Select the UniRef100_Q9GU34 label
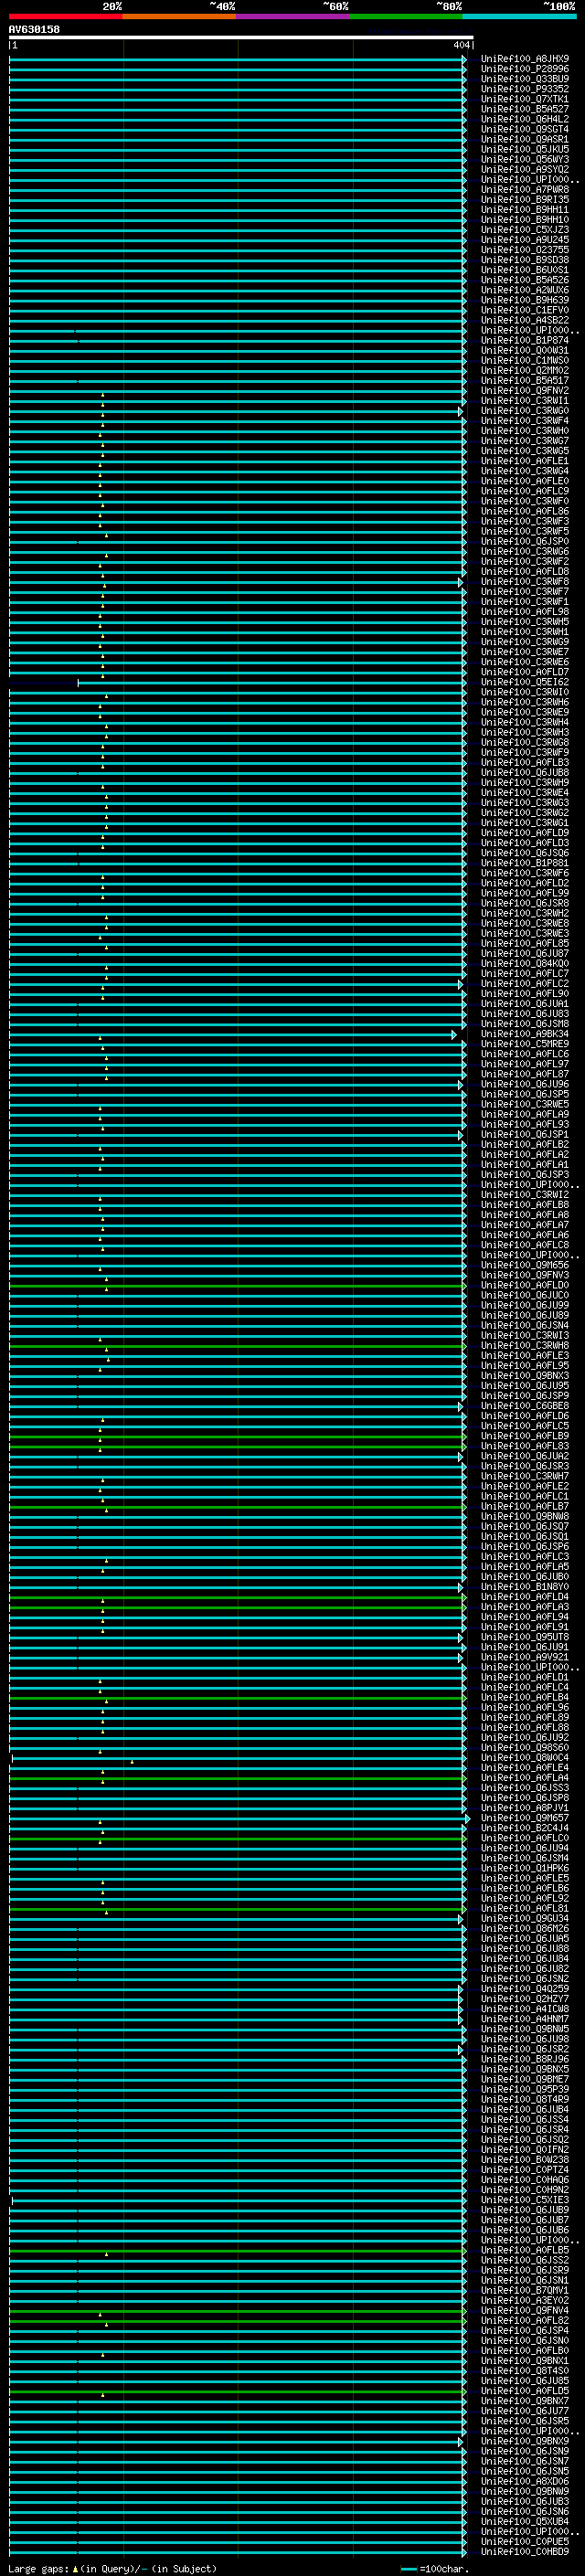 [525, 1918]
